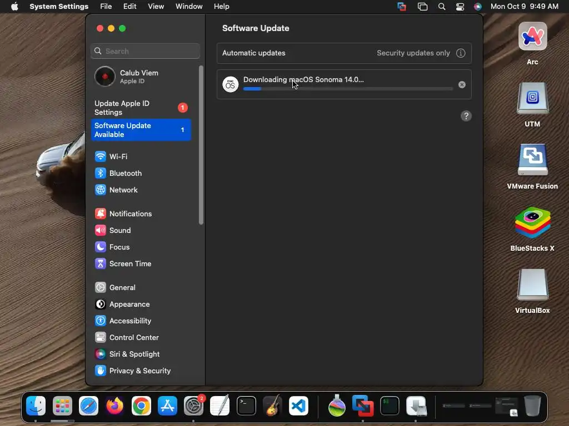Click the VMware icon in menu bar
569x426 pixels.
pos(402,7)
